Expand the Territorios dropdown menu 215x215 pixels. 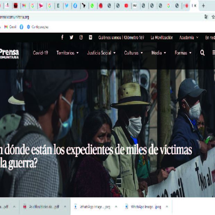coord(68,53)
